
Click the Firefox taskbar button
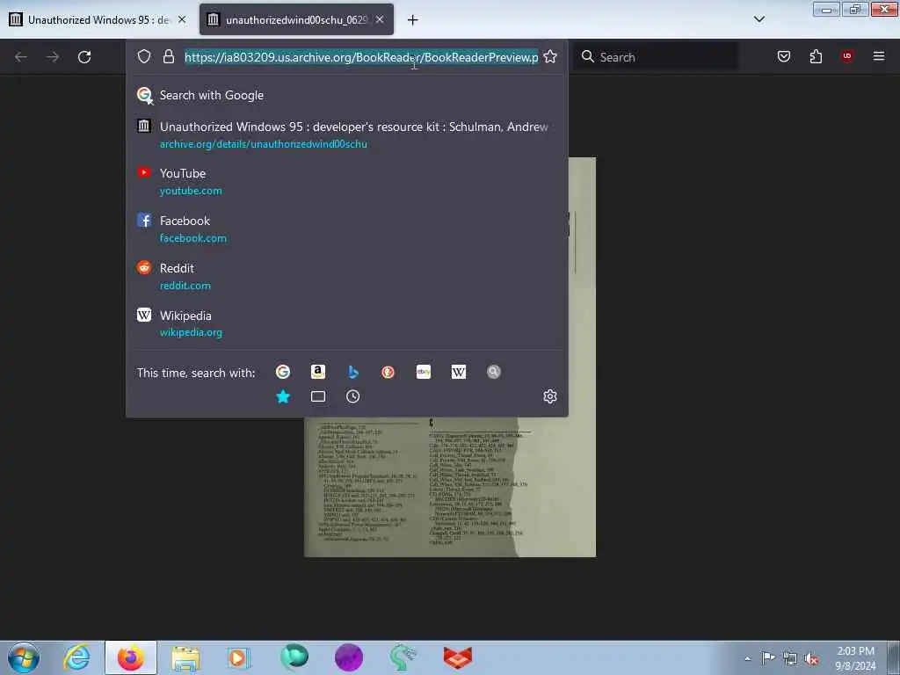tap(131, 657)
